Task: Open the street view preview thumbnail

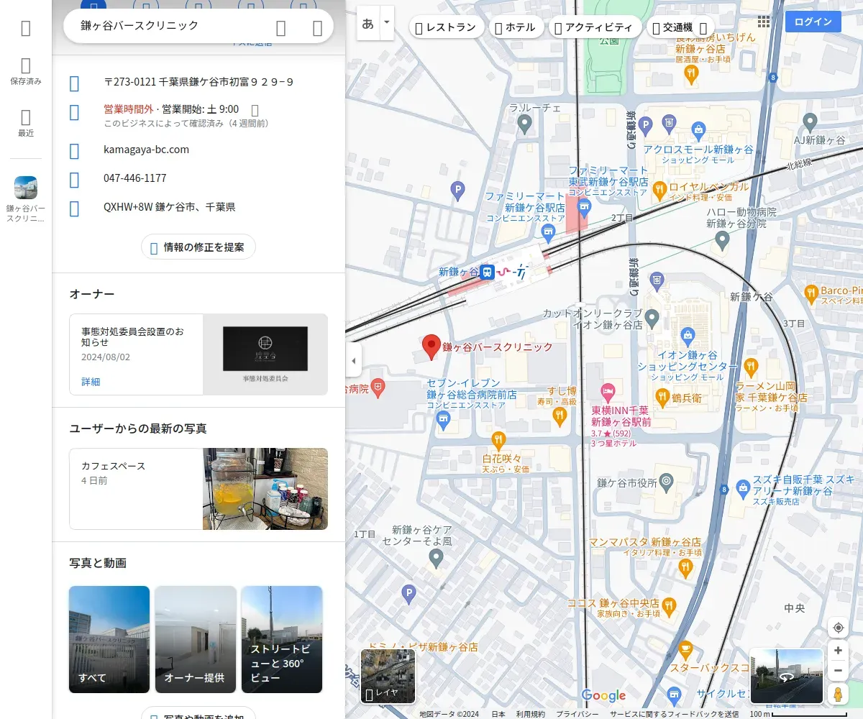Action: coord(787,676)
